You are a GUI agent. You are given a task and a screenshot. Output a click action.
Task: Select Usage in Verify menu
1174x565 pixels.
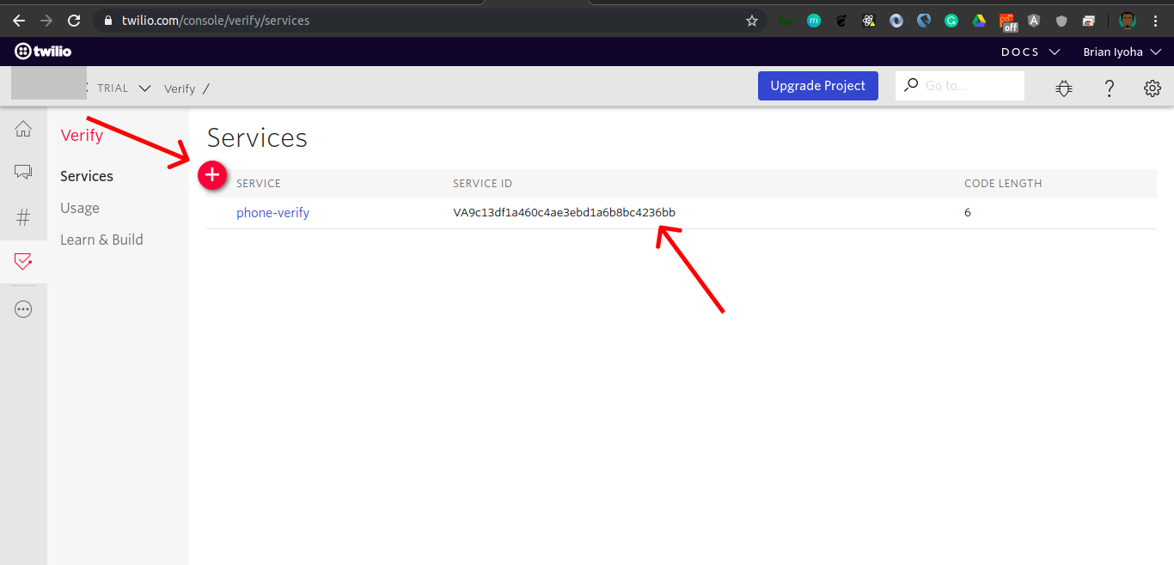(x=80, y=208)
